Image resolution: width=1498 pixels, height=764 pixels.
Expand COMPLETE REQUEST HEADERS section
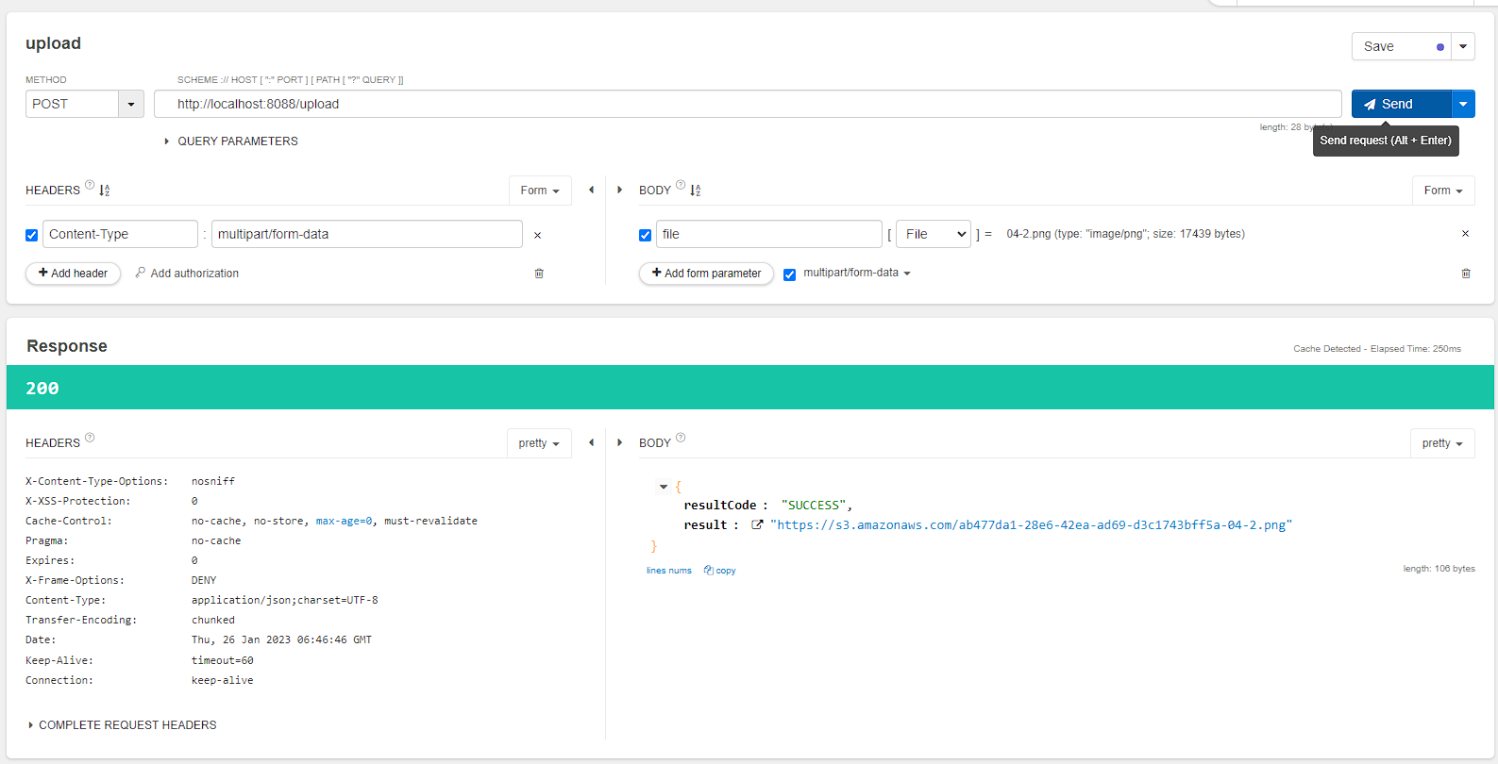pos(123,725)
